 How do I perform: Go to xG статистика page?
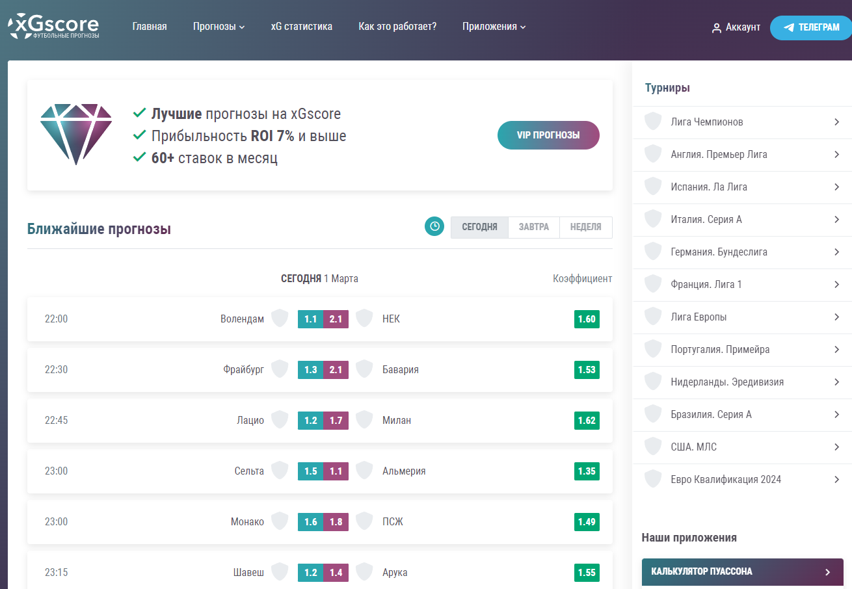click(301, 27)
